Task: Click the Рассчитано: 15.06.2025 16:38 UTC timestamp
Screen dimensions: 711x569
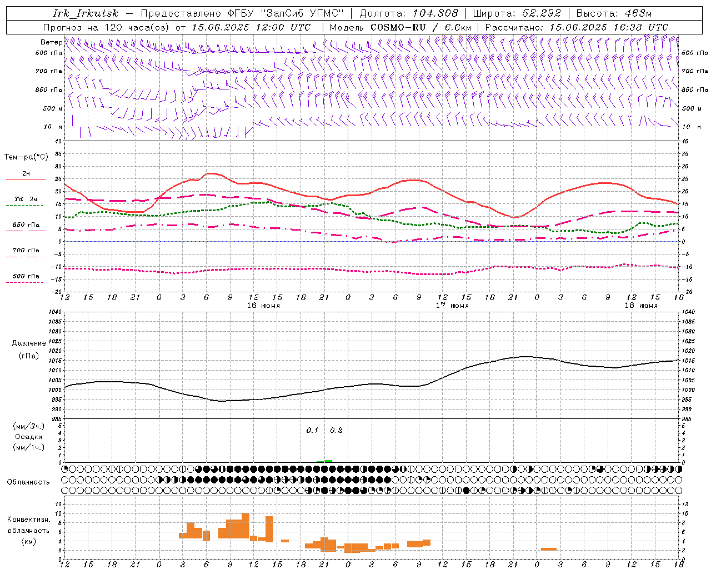Action: (577, 27)
